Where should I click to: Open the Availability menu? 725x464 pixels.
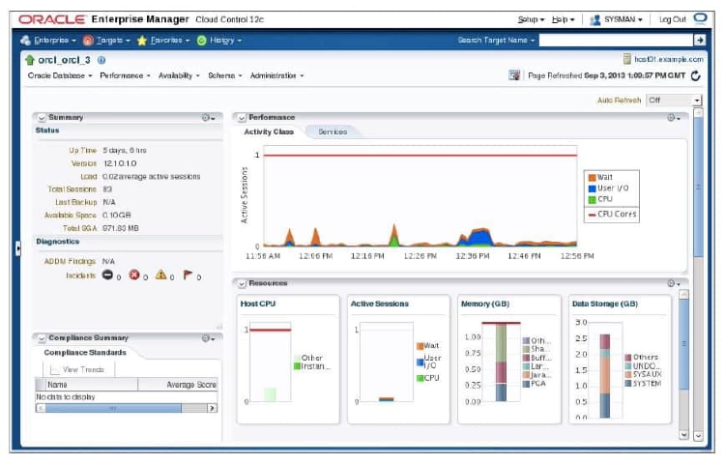point(179,75)
